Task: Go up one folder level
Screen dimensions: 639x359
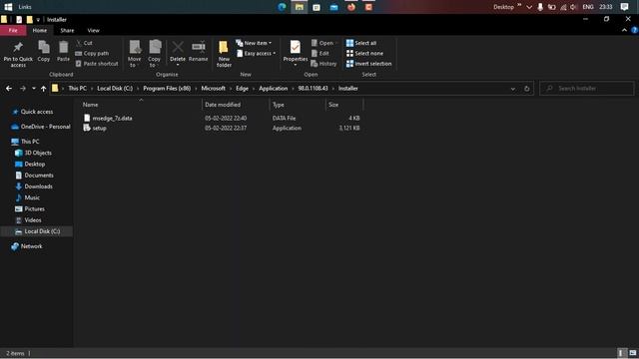Action: [x=43, y=89]
